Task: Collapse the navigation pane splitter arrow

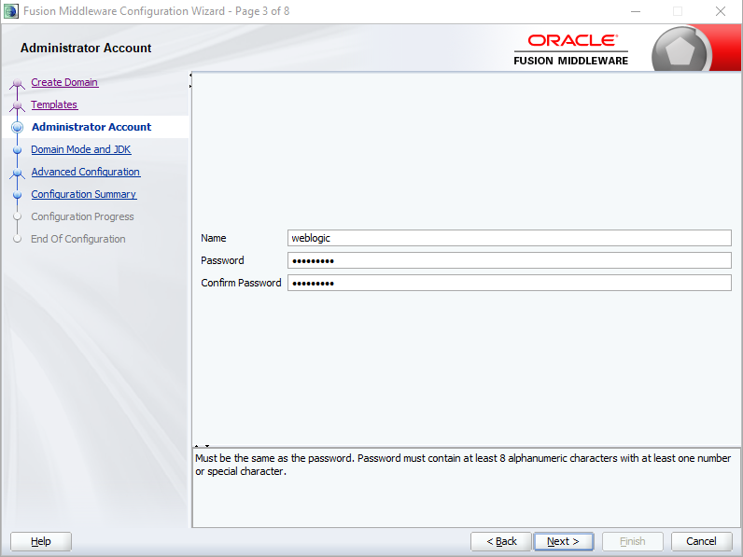Action: click(x=190, y=75)
